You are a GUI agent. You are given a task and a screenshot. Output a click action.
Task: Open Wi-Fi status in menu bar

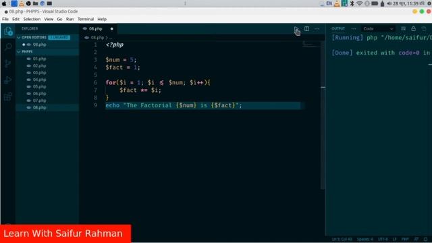(359, 3)
